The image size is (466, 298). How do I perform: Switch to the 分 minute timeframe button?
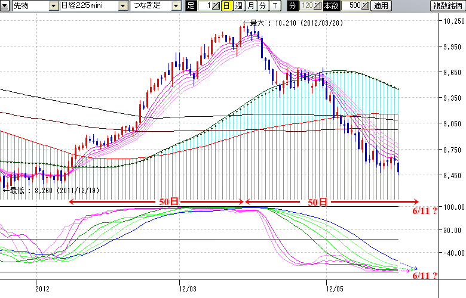pyautogui.click(x=263, y=5)
